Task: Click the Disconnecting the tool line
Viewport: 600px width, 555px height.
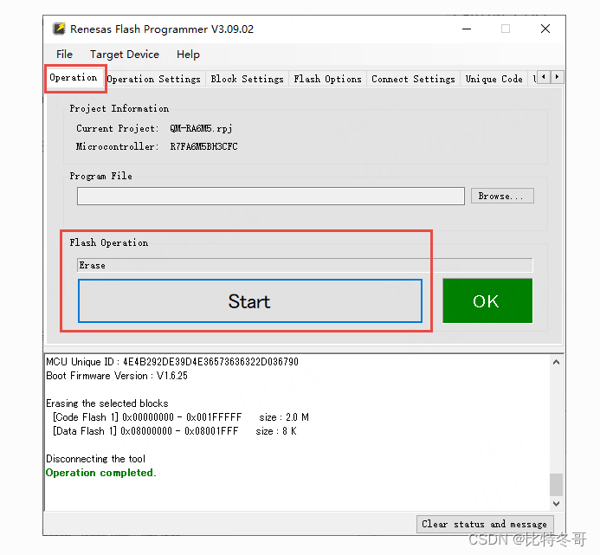Action: pos(95,459)
